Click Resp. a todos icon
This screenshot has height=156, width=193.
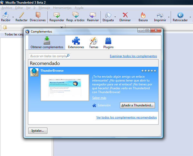point(75,15)
